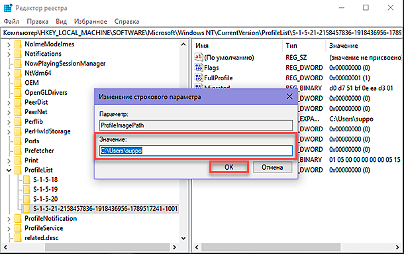The width and height of the screenshot is (404, 254).
Task: Click the Значение input field with C:\Users\suppo
Action: [x=196, y=151]
